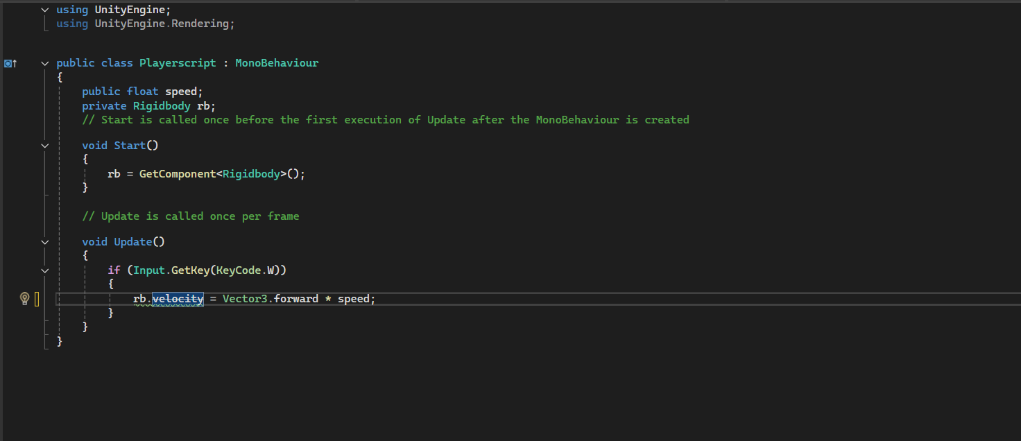1021x441 pixels.
Task: Collapse the if Input.GetKey block
Action: pos(45,270)
